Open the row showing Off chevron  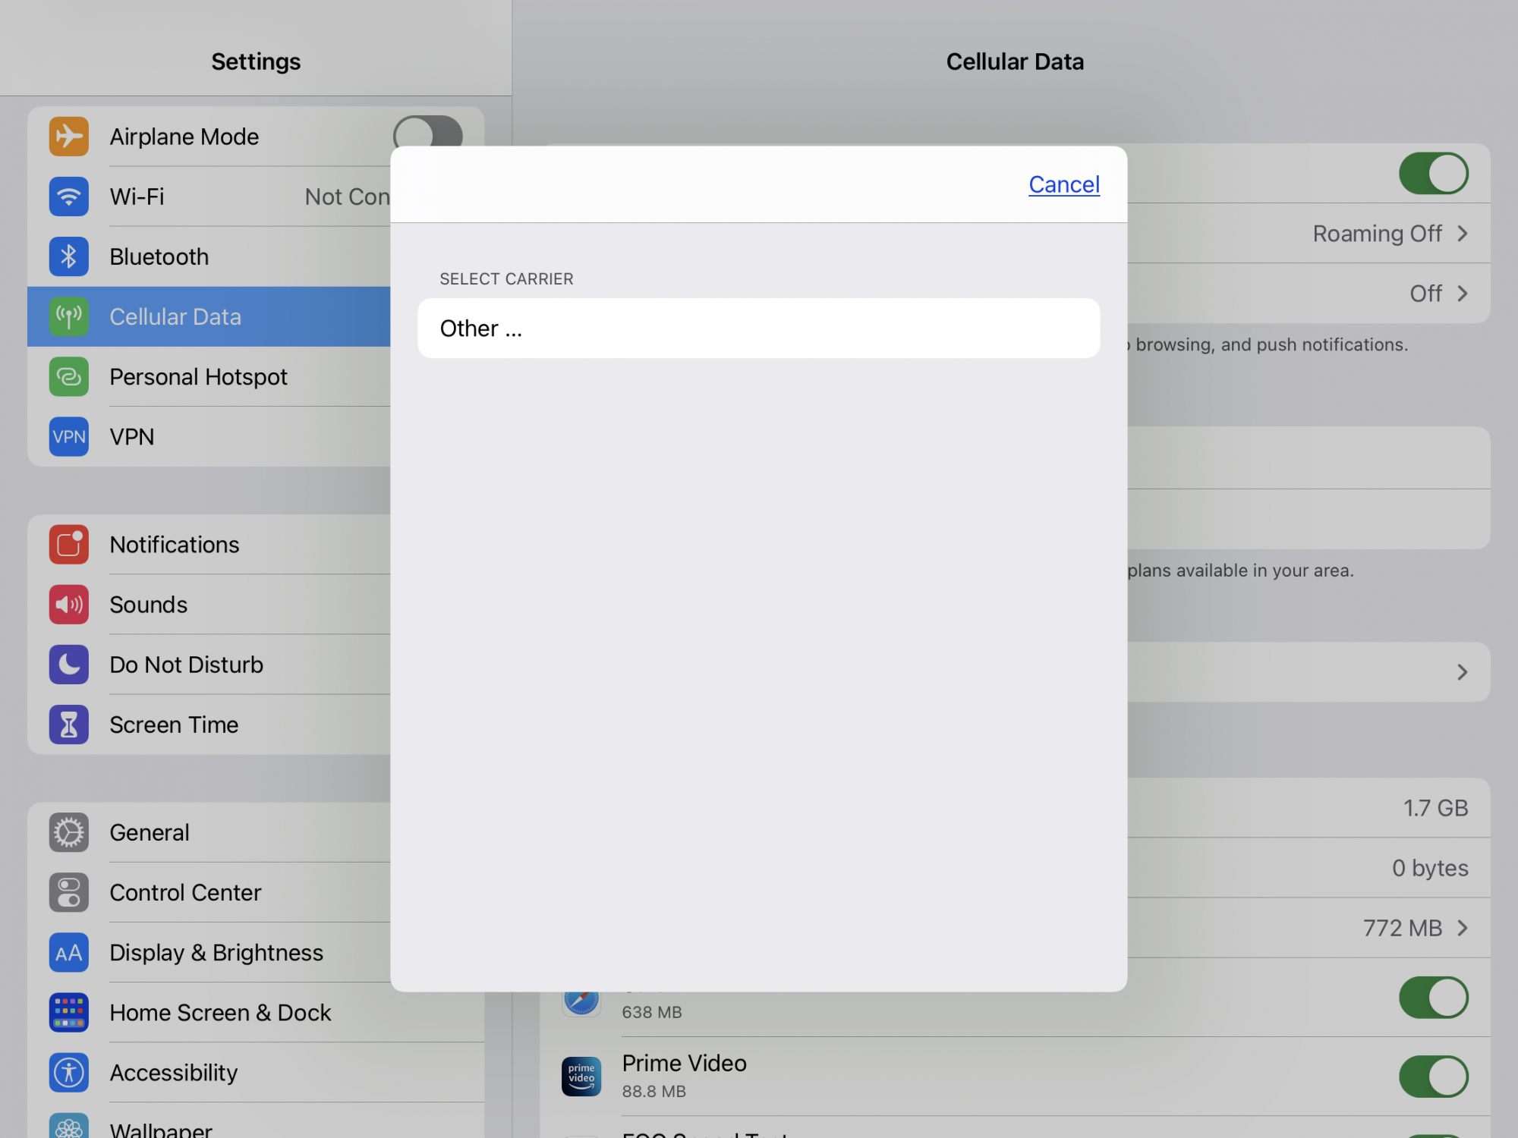tap(1462, 294)
